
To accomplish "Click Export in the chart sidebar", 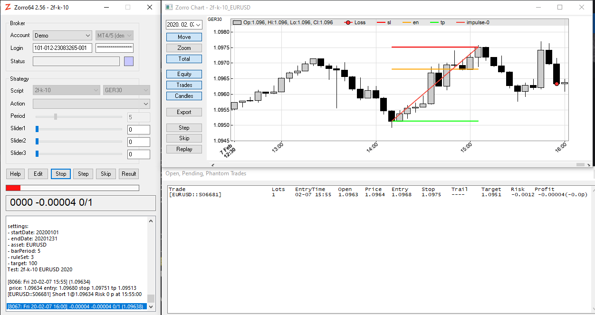I will [184, 112].
